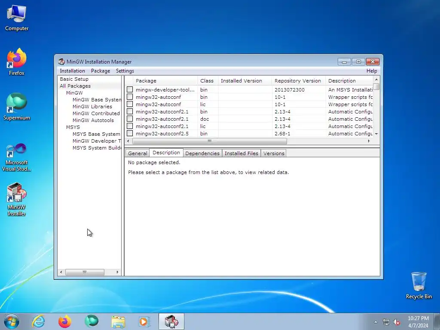This screenshot has width=440, height=330.
Task: Mark mingw32-autoconf lic package checkbox
Action: coord(130,104)
